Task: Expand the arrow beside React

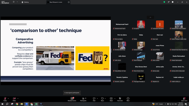Action: pos(105,98)
